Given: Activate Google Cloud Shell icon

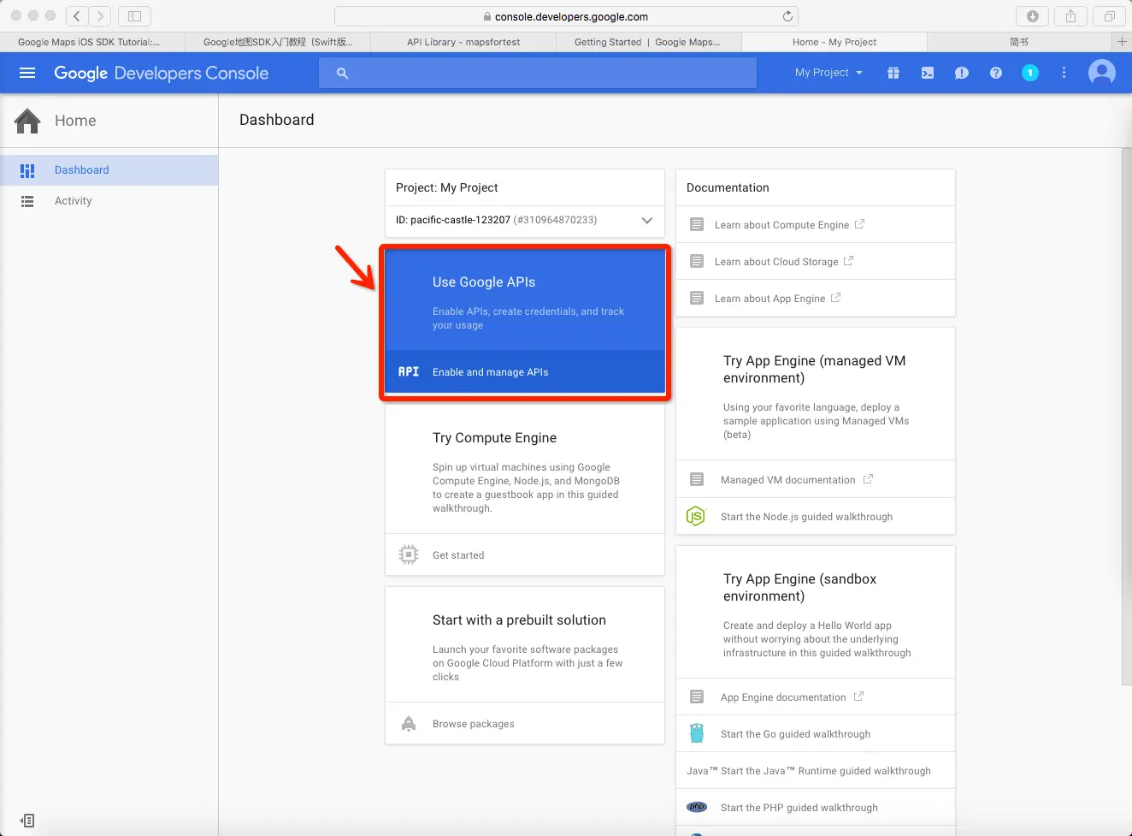Looking at the screenshot, I should pos(928,73).
